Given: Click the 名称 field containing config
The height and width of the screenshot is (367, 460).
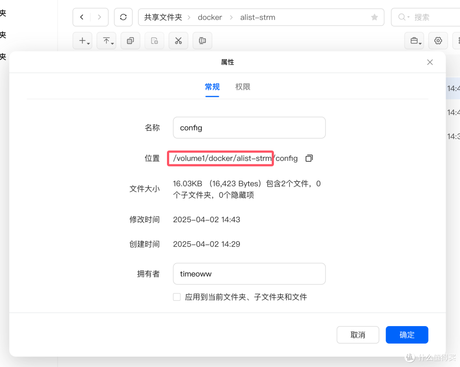Looking at the screenshot, I should tap(249, 128).
